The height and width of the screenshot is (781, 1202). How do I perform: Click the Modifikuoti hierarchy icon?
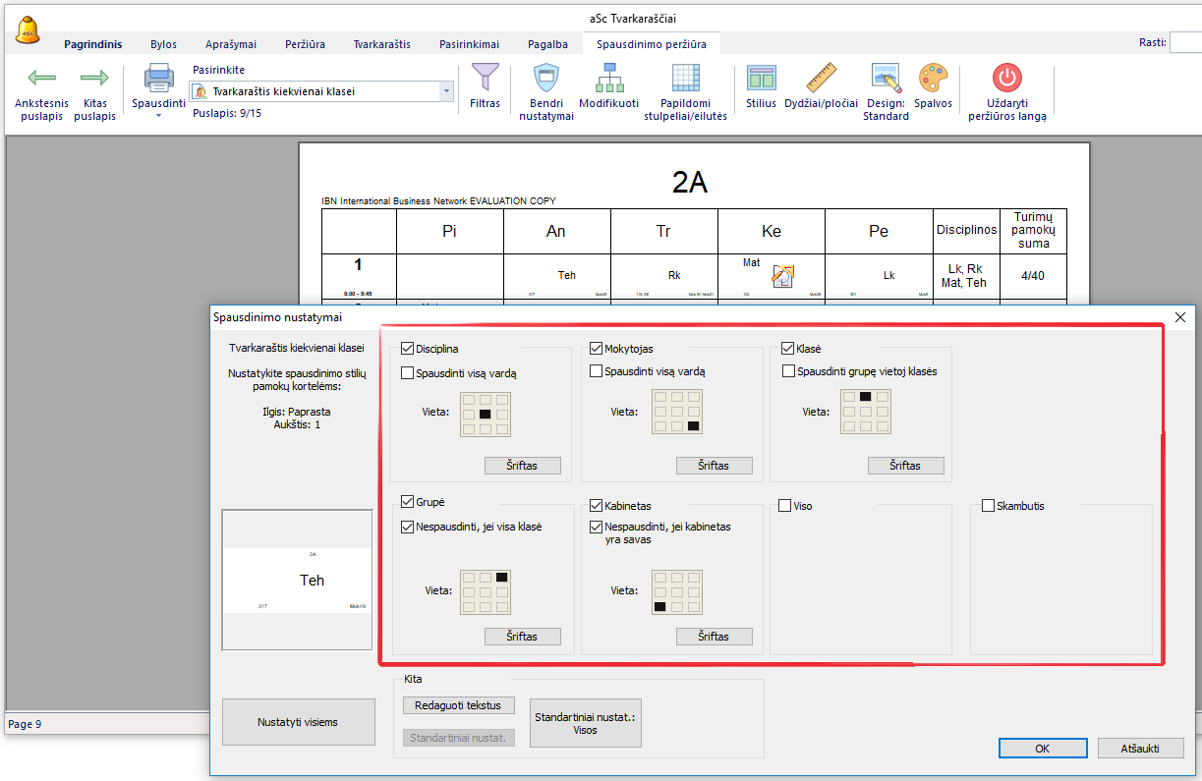(608, 78)
